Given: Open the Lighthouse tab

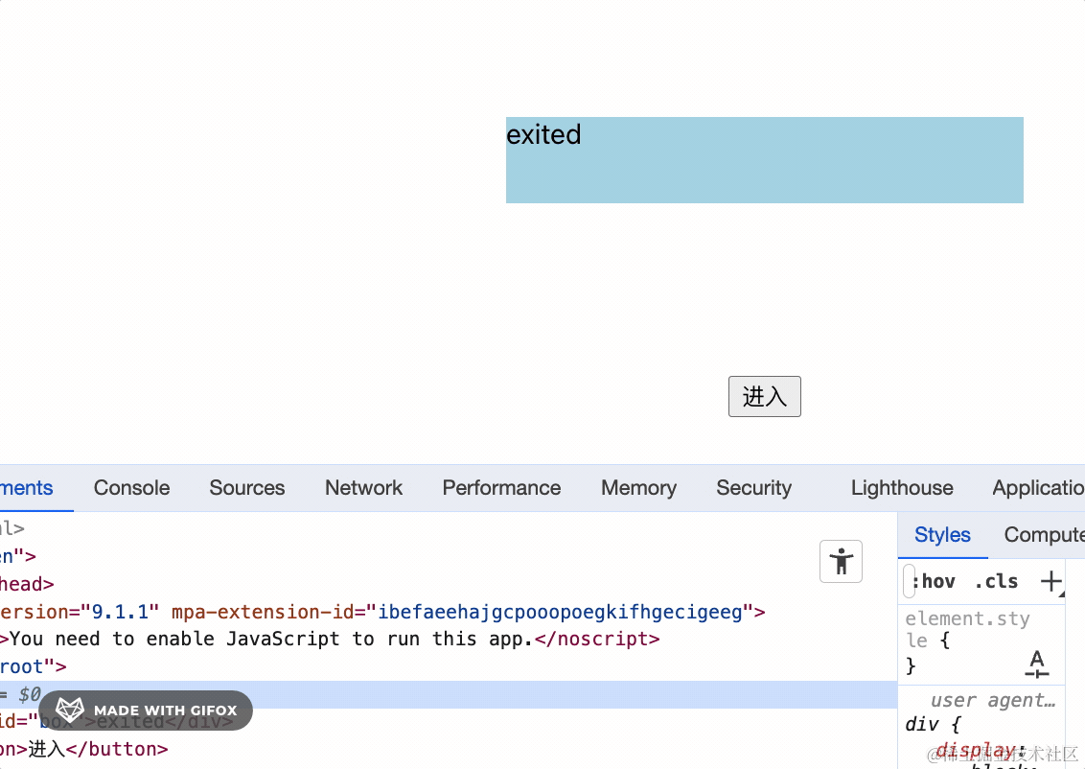Looking at the screenshot, I should 902,488.
